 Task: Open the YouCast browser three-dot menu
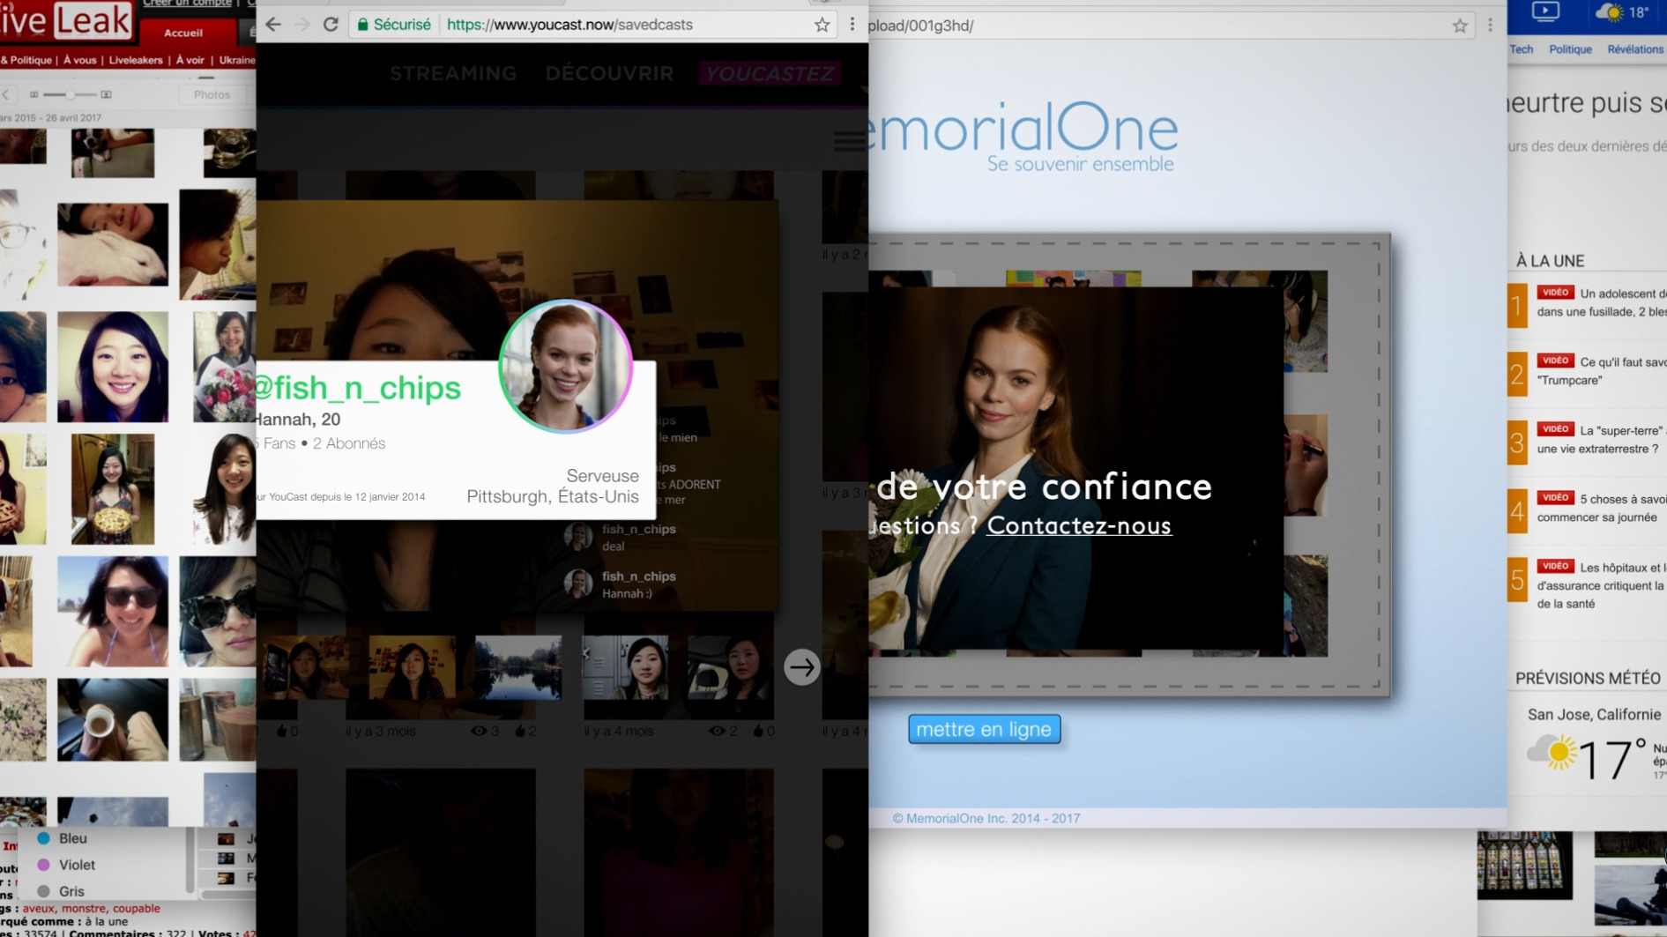(x=852, y=25)
